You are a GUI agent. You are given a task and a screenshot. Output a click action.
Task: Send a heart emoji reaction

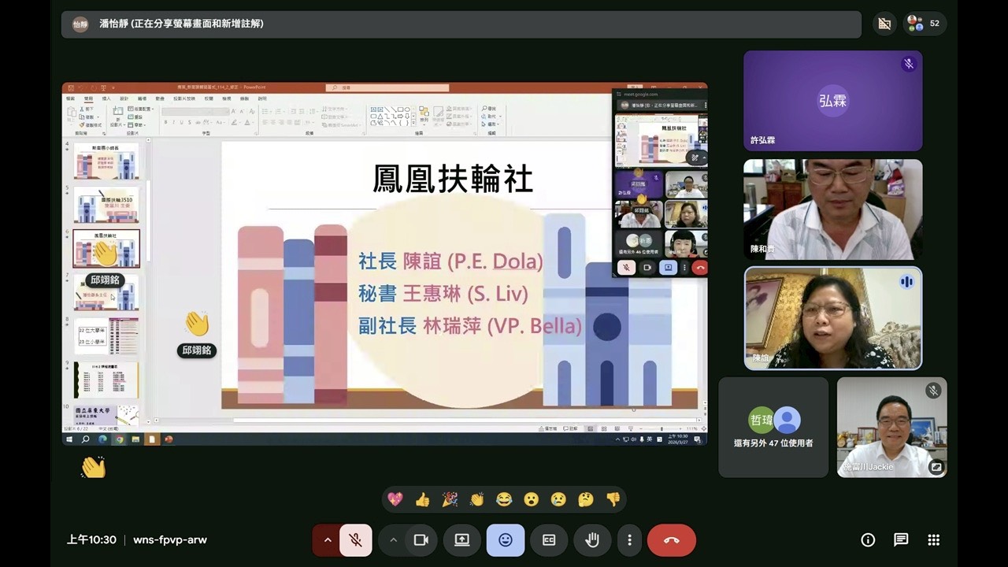(395, 499)
